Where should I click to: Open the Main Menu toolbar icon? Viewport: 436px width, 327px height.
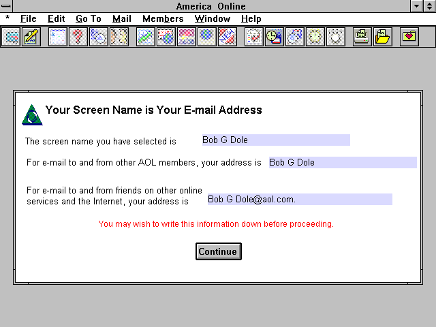click(57, 37)
